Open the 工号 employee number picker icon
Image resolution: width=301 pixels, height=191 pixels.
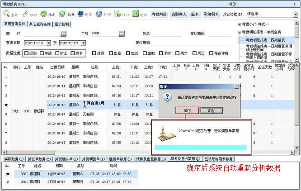[x=122, y=33]
